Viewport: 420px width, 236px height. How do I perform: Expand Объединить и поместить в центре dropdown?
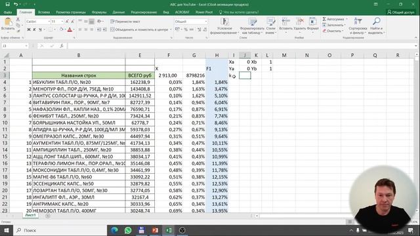171,29
